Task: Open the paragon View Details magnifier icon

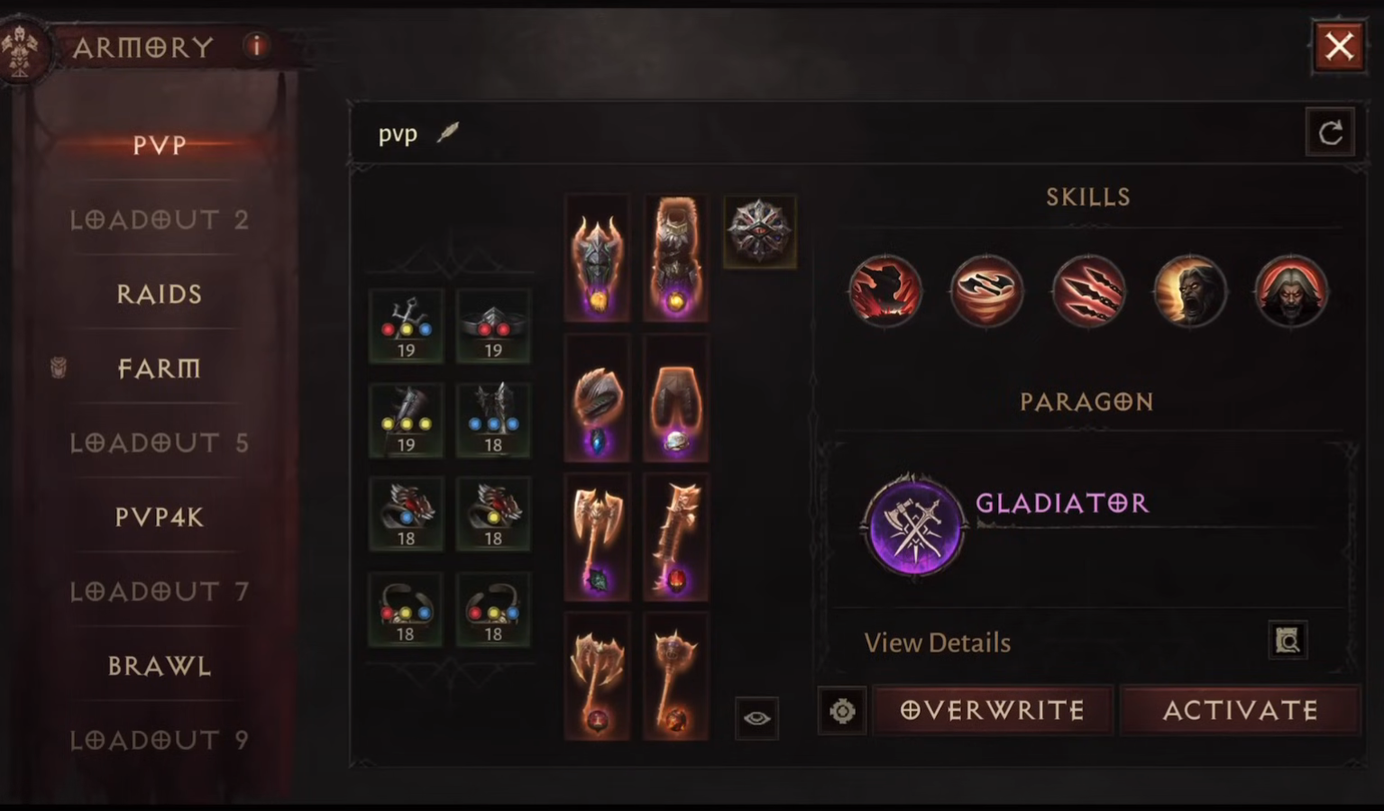Action: [x=1288, y=641]
